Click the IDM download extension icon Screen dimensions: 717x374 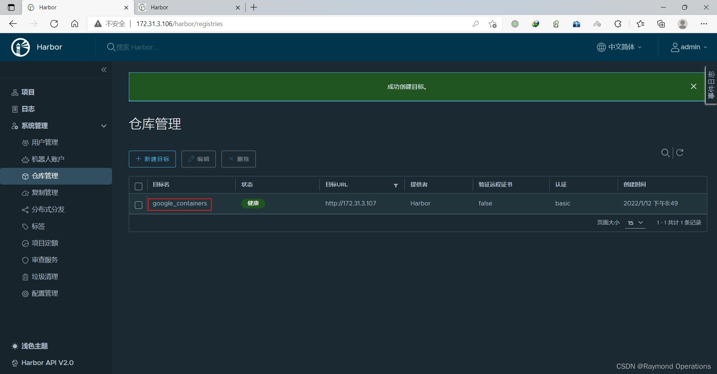(536, 24)
